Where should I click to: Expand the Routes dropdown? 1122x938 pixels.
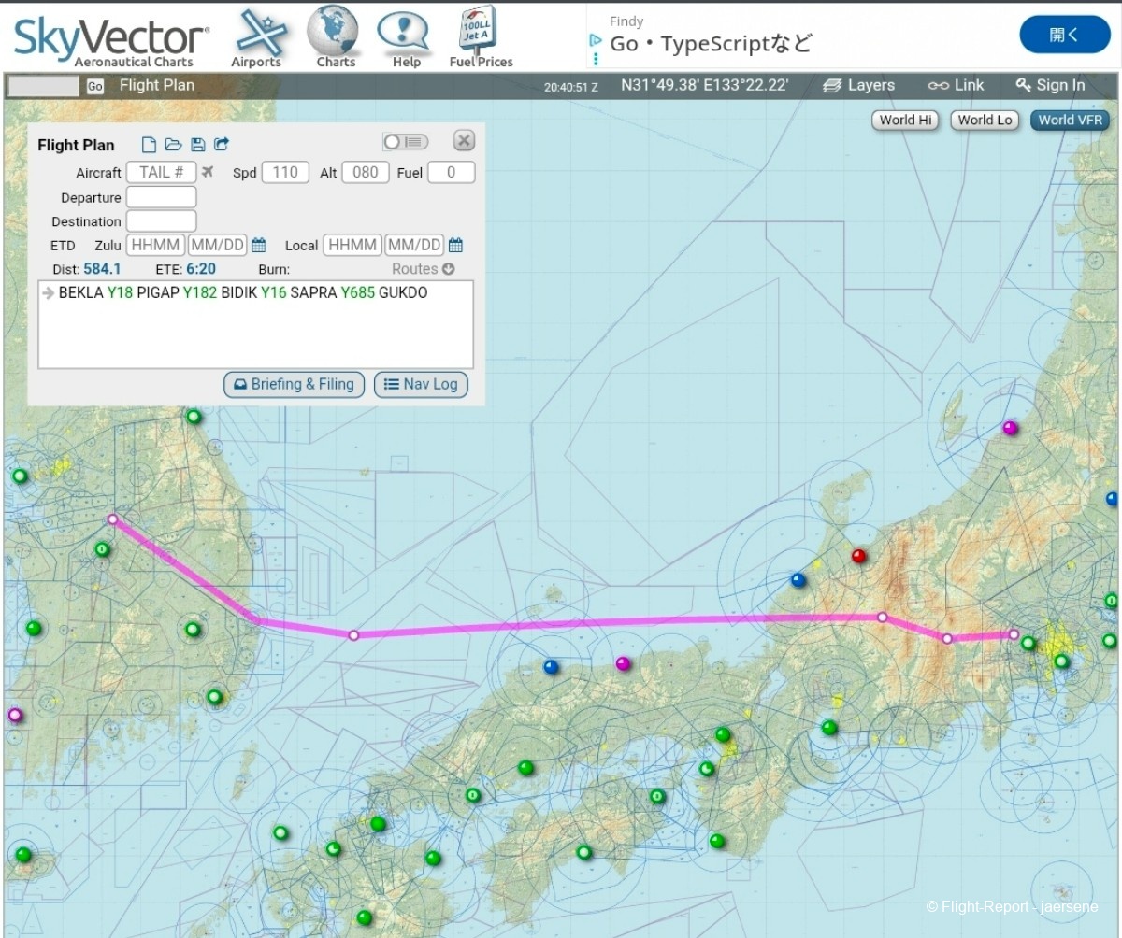423,269
